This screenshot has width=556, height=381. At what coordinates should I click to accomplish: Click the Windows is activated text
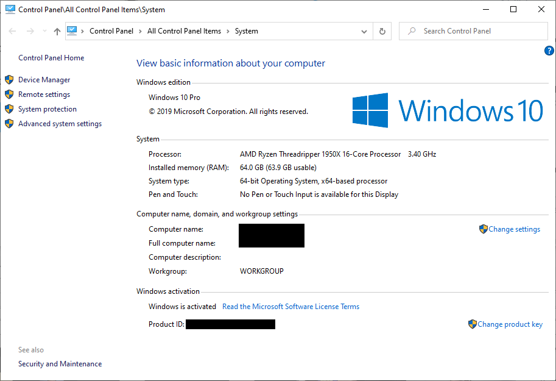182,307
